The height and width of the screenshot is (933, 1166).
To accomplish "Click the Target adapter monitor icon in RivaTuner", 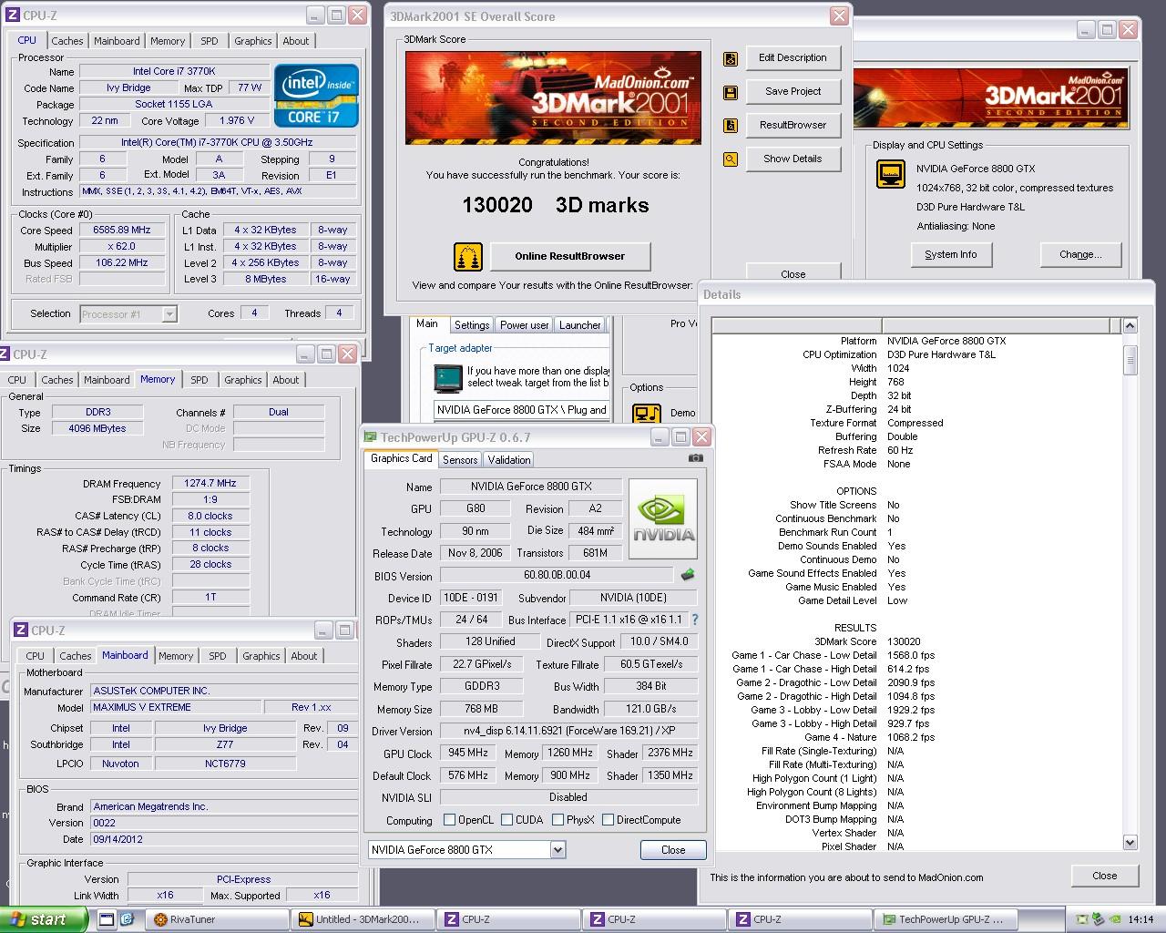I will pos(447,377).
